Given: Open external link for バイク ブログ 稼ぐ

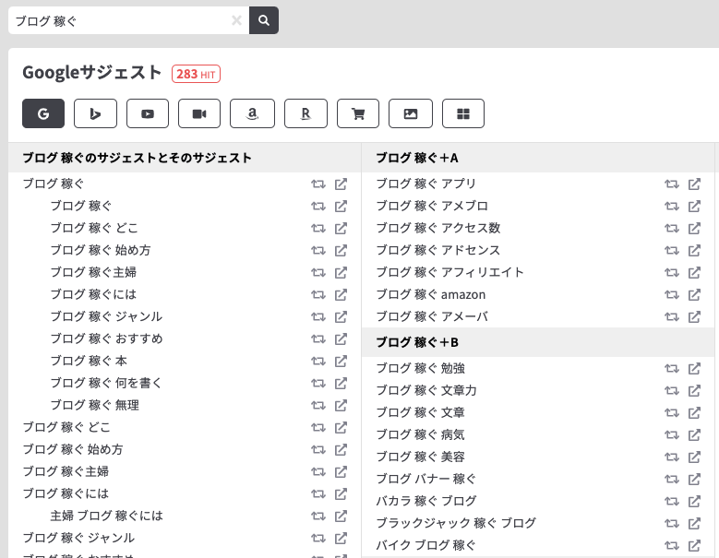Looking at the screenshot, I should tap(694, 545).
